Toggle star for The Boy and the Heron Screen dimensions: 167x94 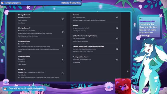pyautogui.click(x=117, y=60)
